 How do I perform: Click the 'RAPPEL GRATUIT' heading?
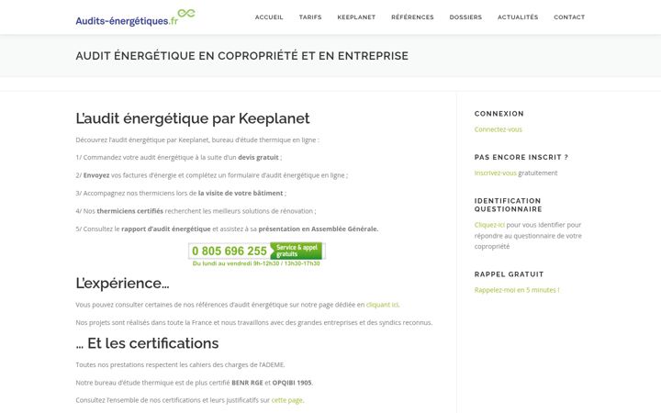tap(509, 274)
